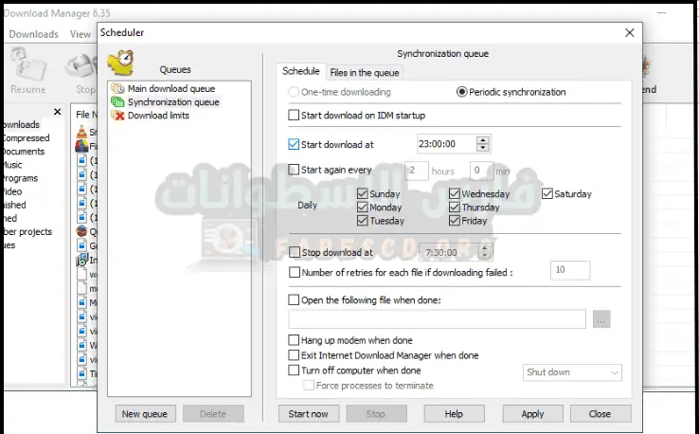Open the Downloads menu
The width and height of the screenshot is (699, 434).
point(34,34)
